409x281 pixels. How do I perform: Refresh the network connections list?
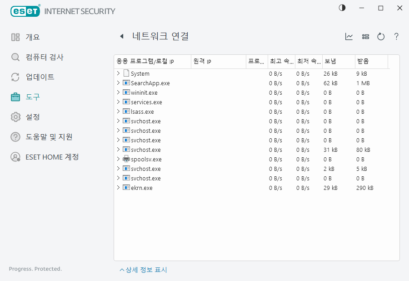click(x=381, y=37)
